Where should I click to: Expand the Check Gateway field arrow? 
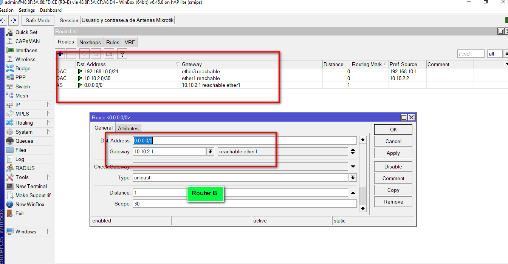click(x=353, y=167)
